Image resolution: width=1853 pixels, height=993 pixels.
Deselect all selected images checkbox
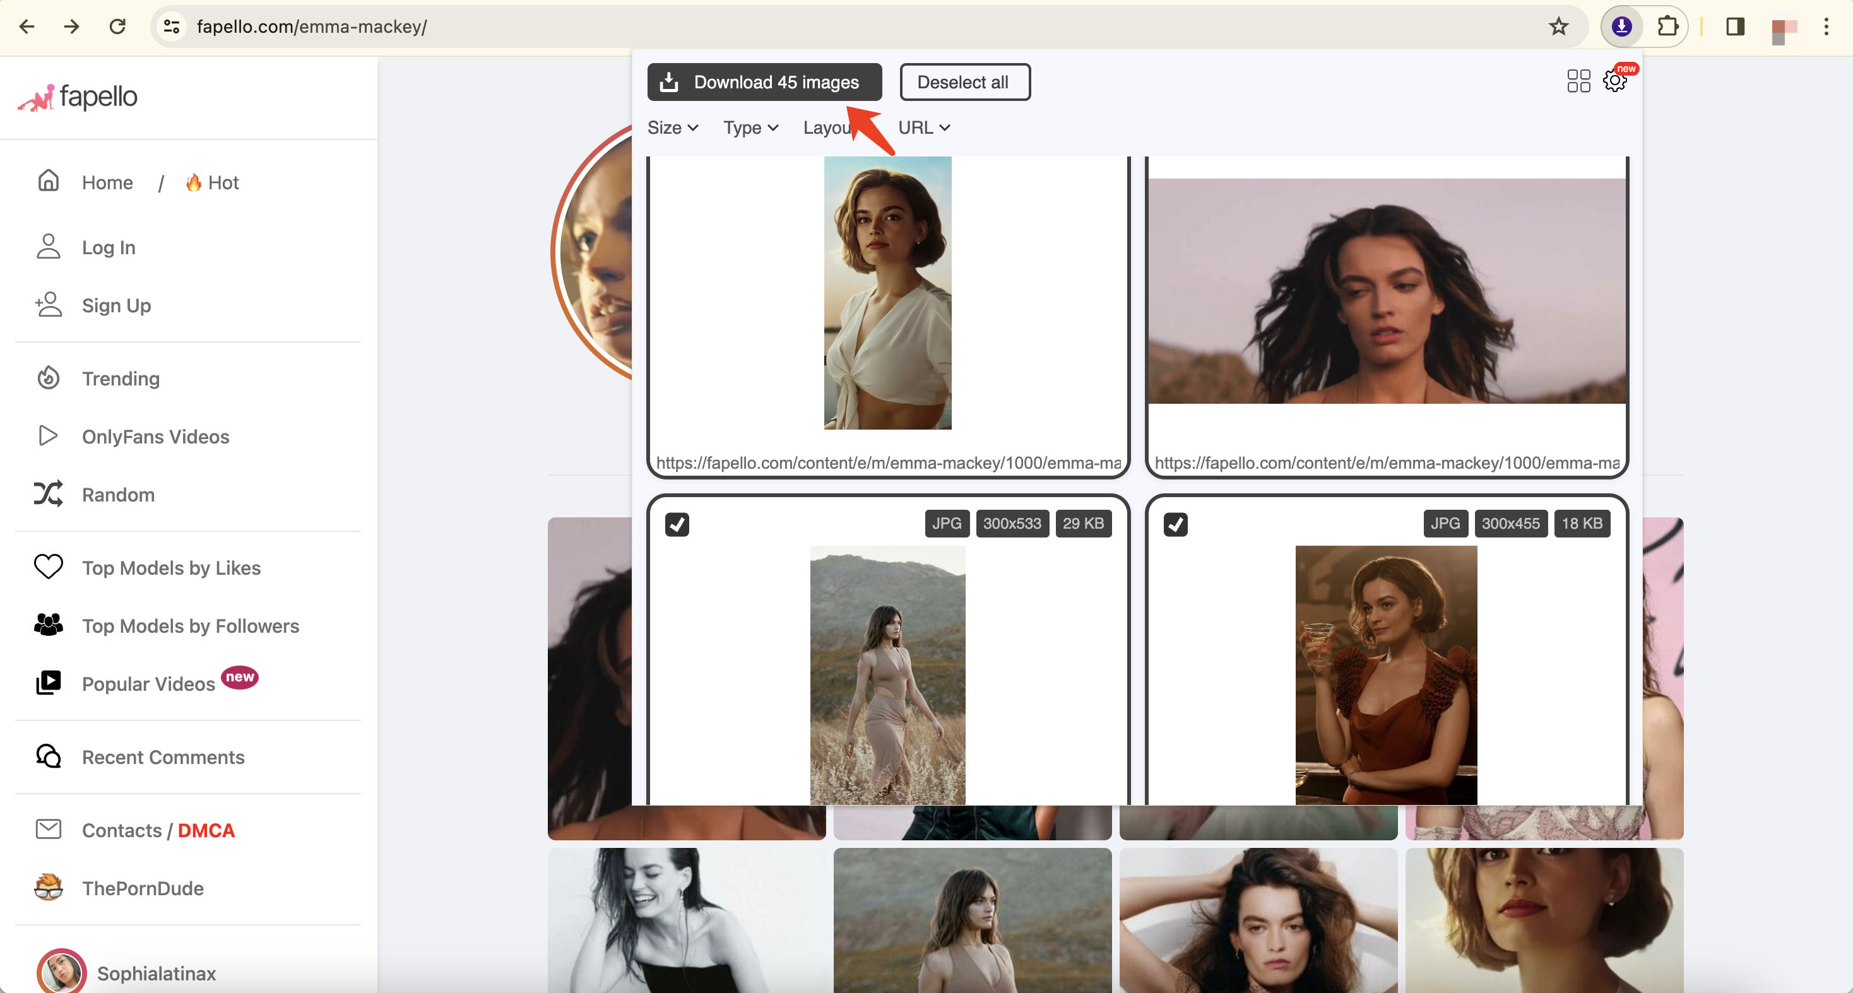point(963,81)
